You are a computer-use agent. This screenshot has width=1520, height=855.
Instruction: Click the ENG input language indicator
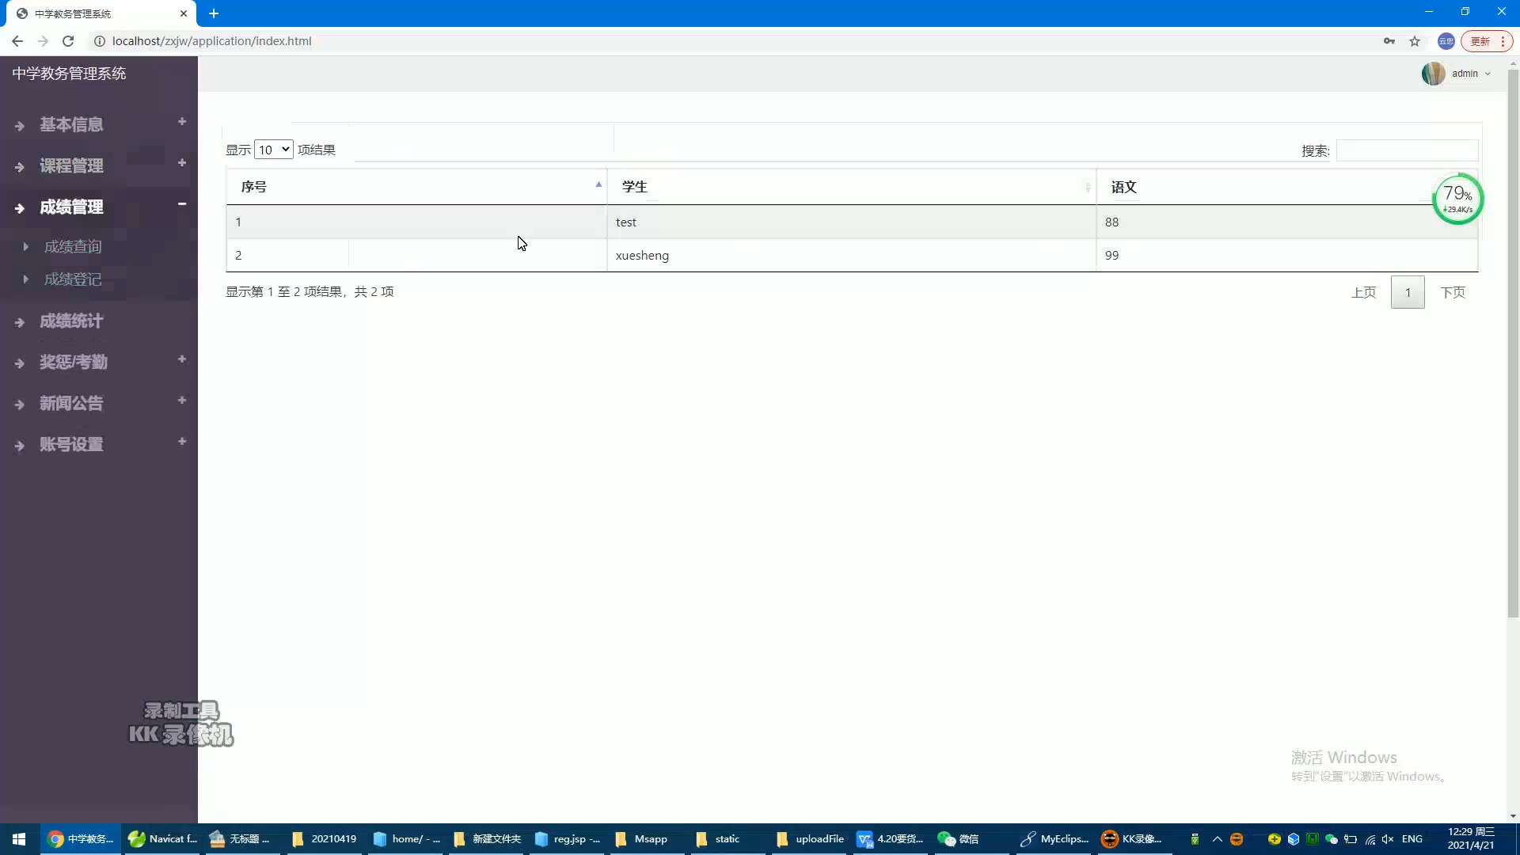[x=1413, y=838]
